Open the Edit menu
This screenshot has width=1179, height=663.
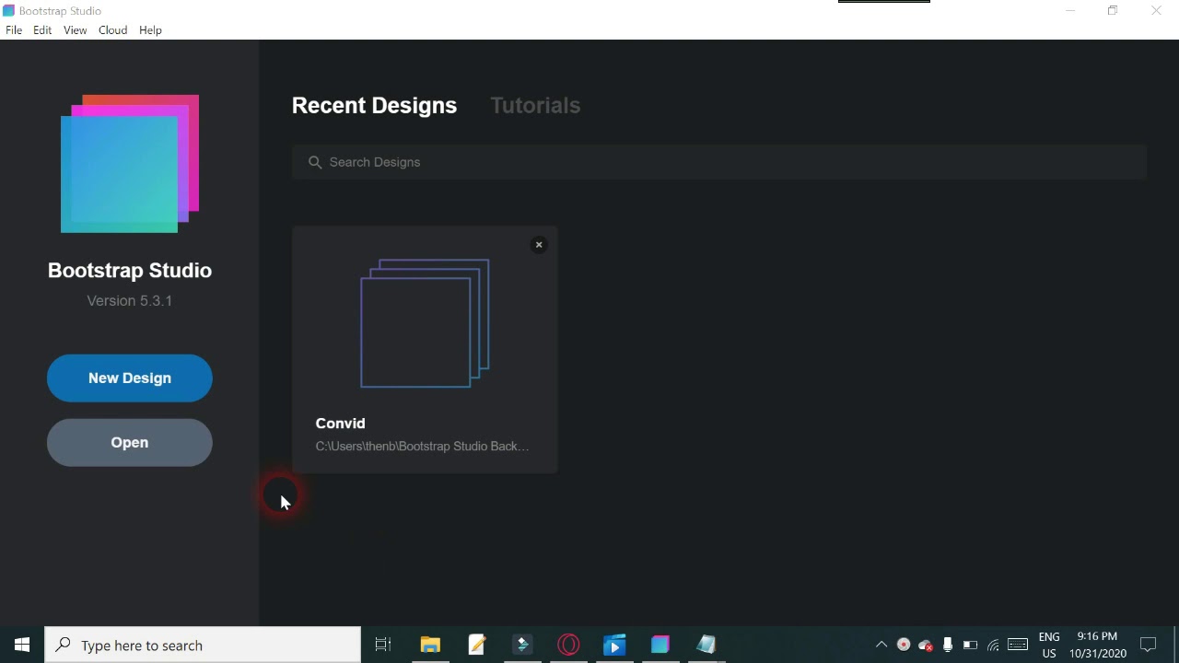click(x=42, y=30)
